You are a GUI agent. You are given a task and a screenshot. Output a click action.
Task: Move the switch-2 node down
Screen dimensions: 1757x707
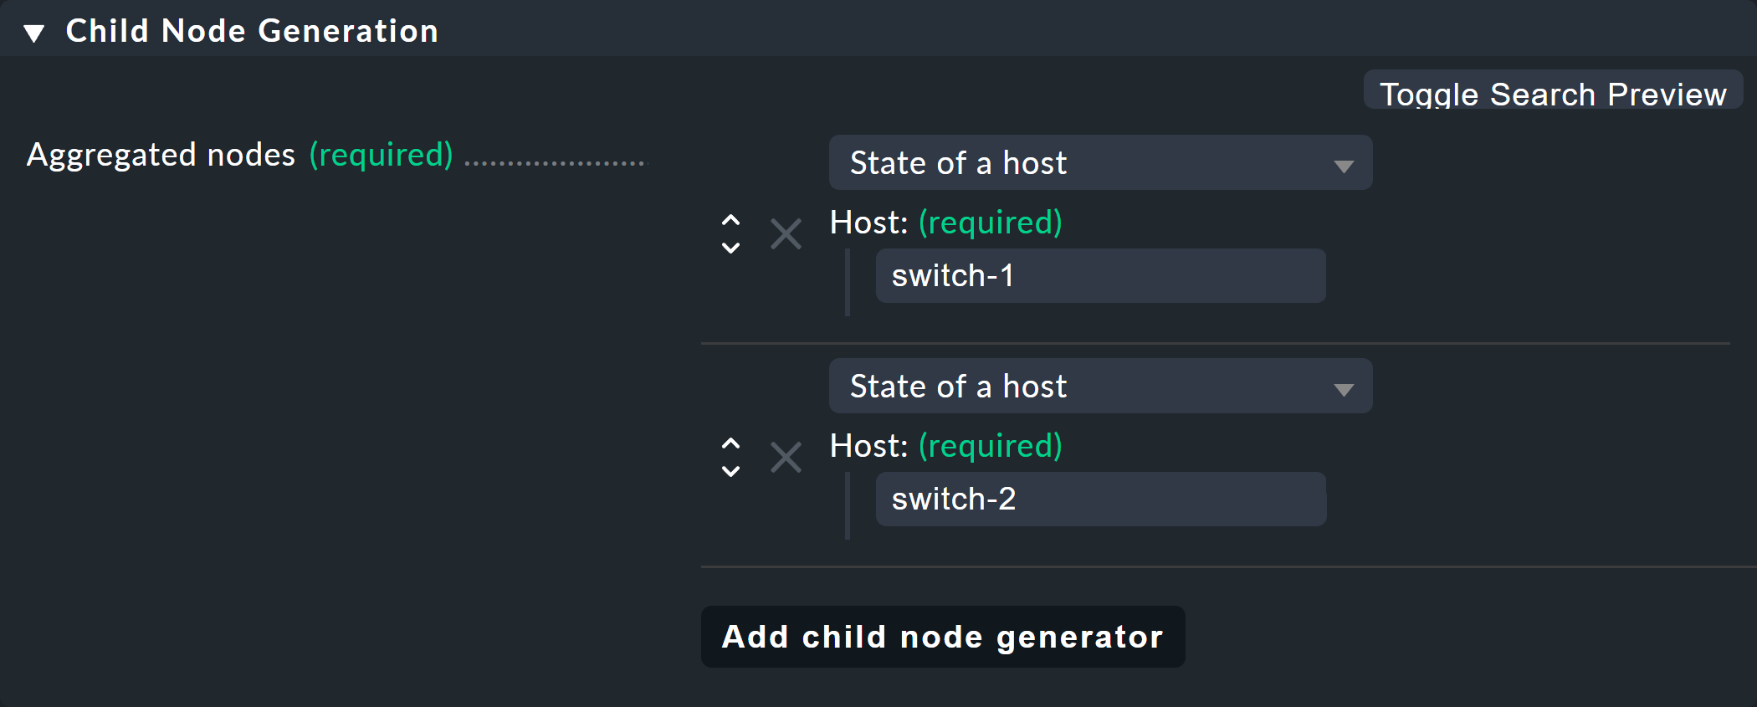pyautogui.click(x=730, y=471)
